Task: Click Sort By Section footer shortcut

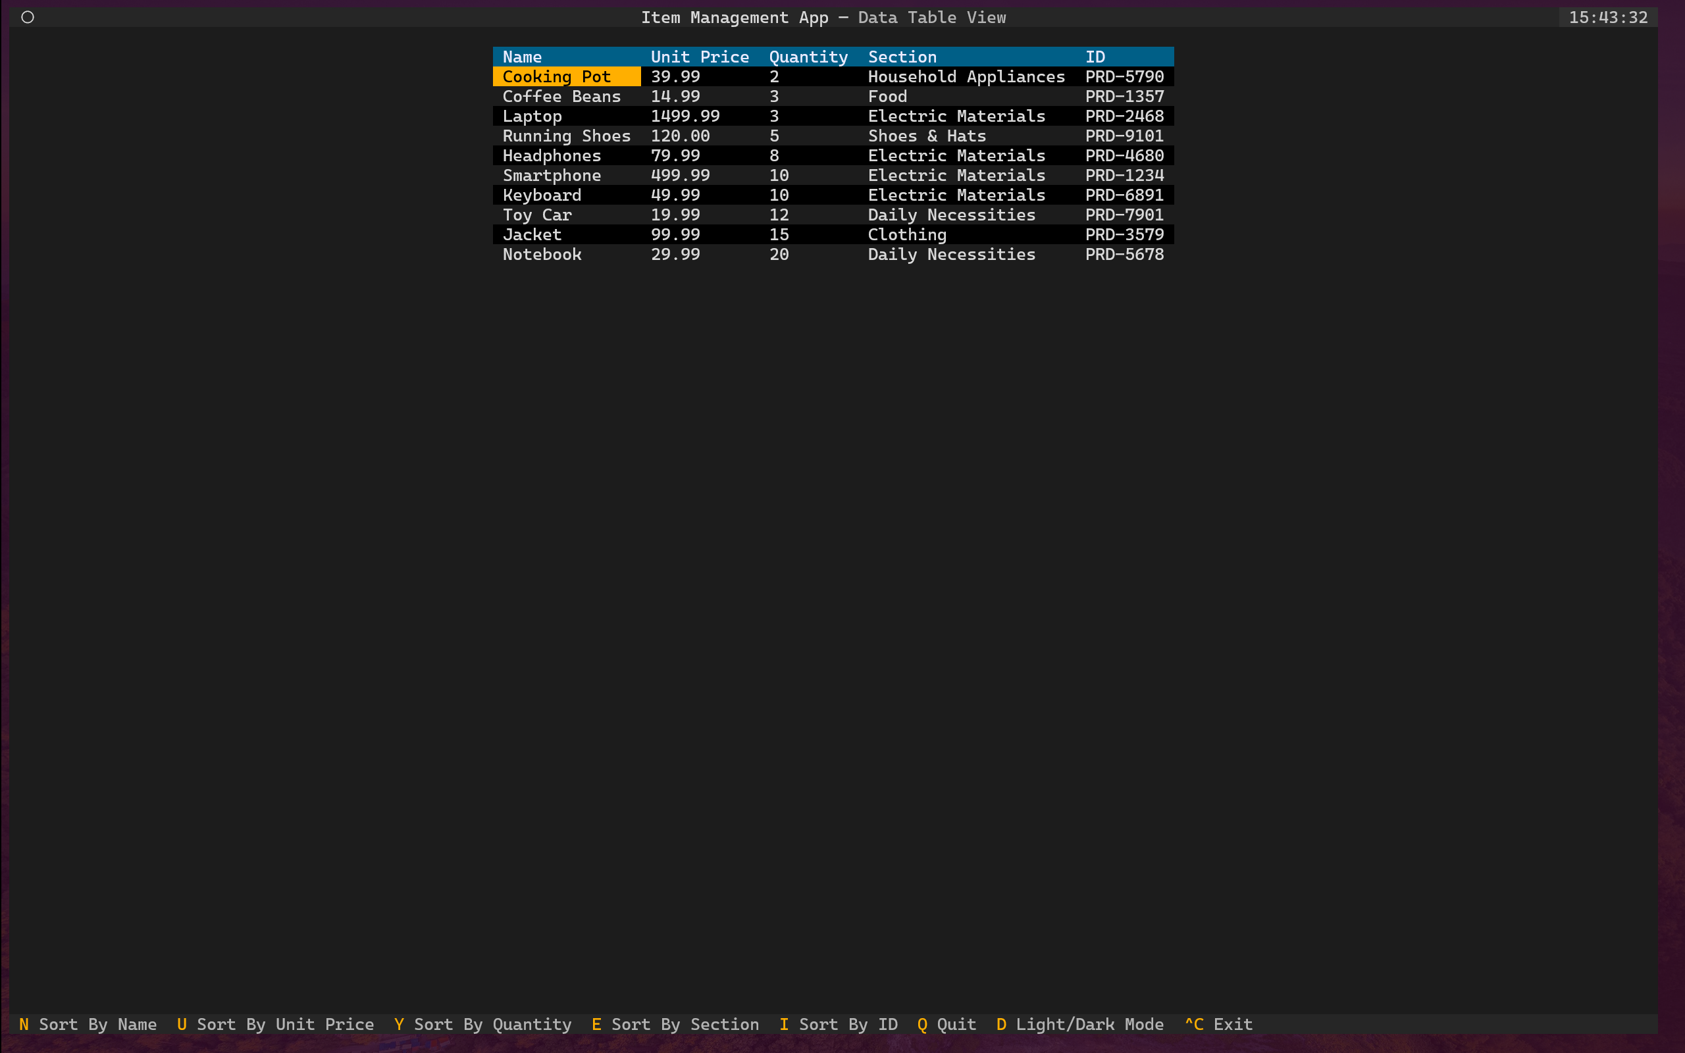Action: point(675,1025)
